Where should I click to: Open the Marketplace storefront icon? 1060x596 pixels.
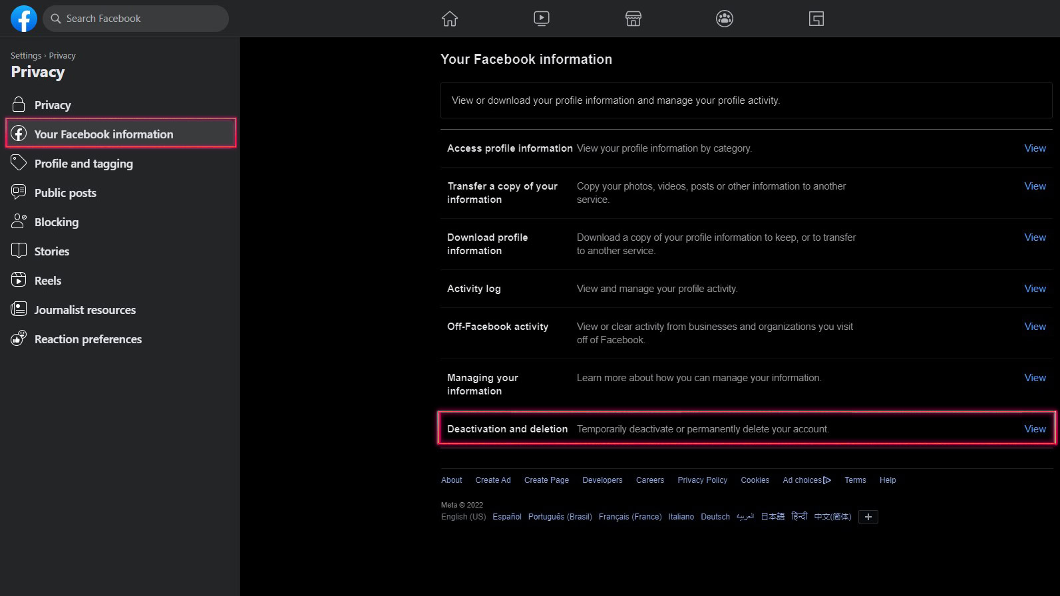coord(633,19)
